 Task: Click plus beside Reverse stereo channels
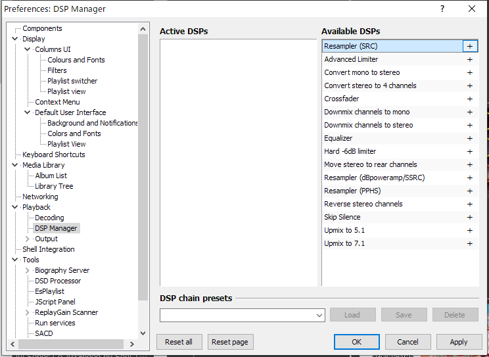point(469,204)
